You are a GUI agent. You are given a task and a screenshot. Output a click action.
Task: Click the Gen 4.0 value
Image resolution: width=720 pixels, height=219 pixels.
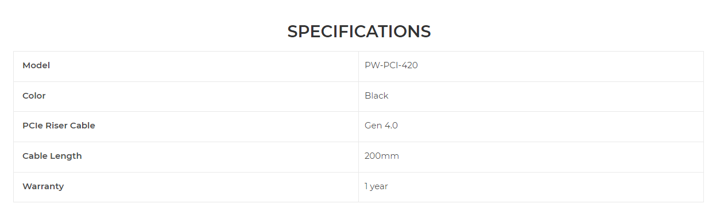pyautogui.click(x=381, y=126)
